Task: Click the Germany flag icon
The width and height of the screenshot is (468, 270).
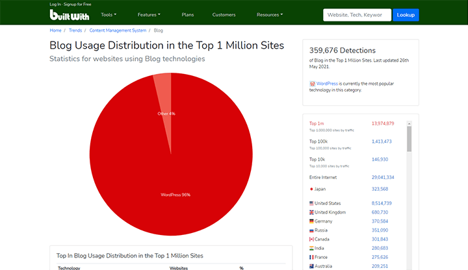Action: (x=312, y=221)
